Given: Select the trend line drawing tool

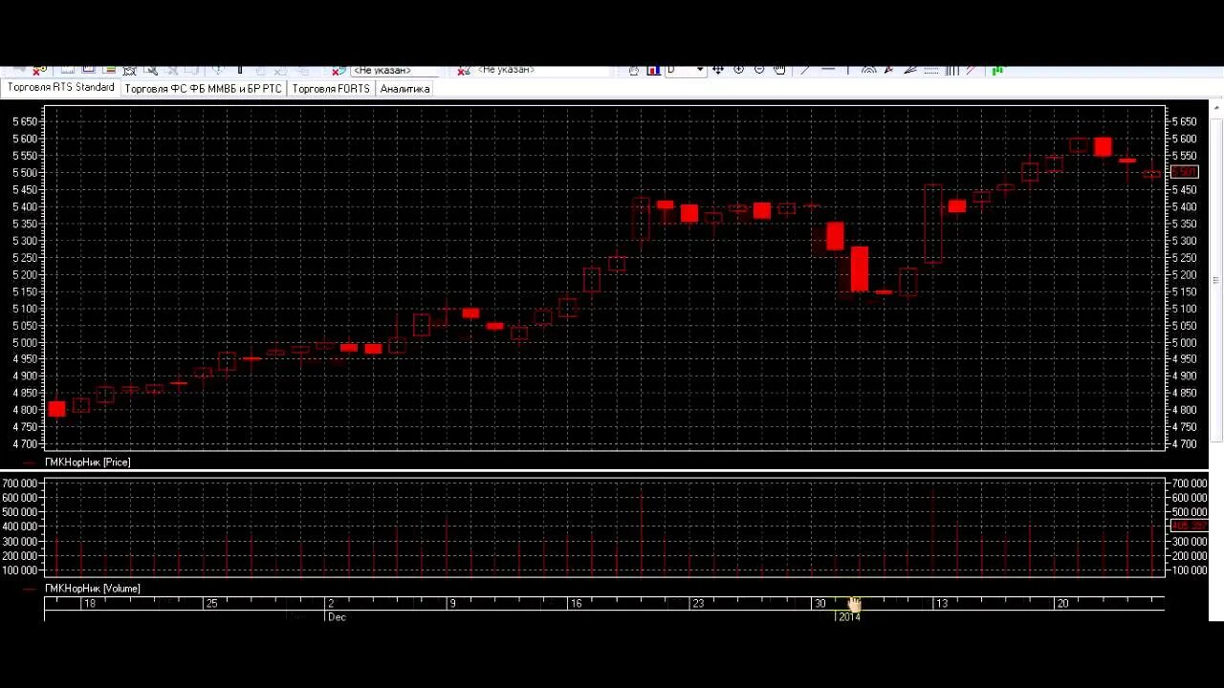Looking at the screenshot, I should point(802,70).
